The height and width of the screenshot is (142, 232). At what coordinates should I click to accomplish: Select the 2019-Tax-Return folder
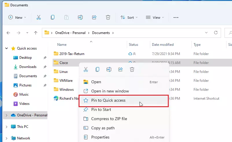tap(72, 54)
